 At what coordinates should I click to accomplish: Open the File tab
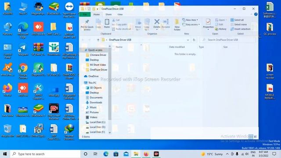pos(85,14)
